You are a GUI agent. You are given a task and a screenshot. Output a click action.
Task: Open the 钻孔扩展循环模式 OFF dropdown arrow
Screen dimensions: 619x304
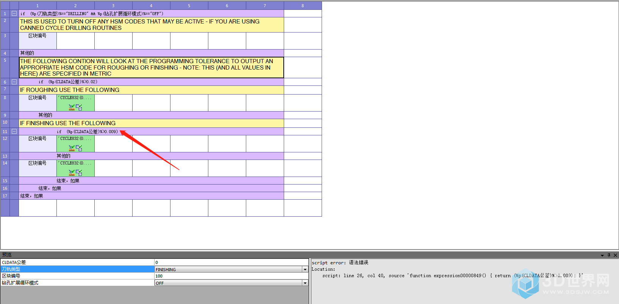point(305,283)
